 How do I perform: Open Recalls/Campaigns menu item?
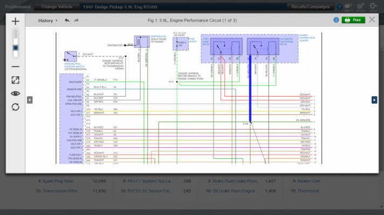pyautogui.click(x=310, y=7)
